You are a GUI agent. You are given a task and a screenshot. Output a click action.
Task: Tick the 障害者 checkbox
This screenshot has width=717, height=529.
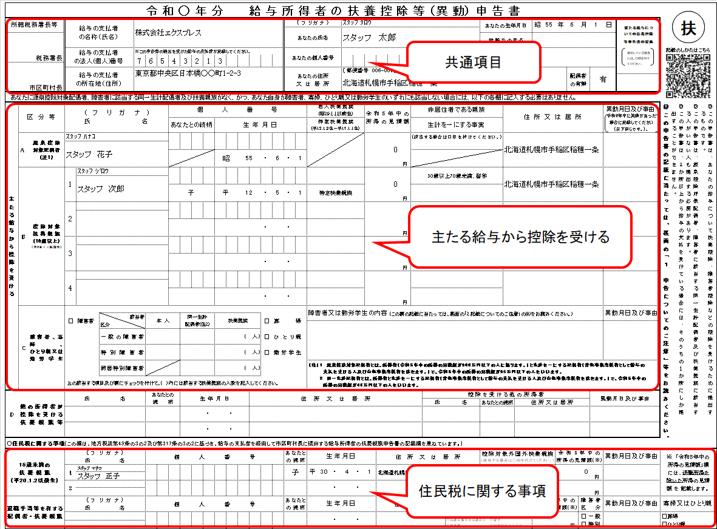click(71, 321)
